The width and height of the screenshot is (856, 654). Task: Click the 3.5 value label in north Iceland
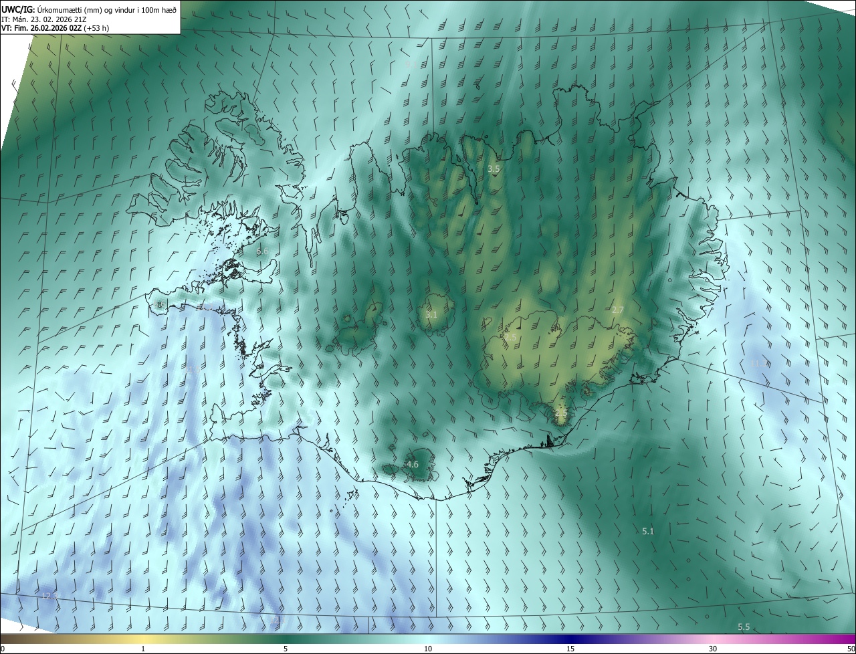(494, 169)
